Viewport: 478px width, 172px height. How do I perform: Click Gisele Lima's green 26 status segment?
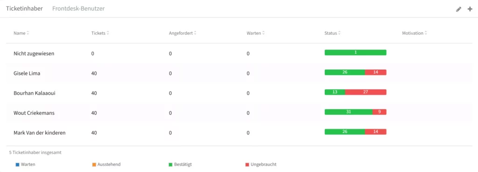[x=345, y=72]
